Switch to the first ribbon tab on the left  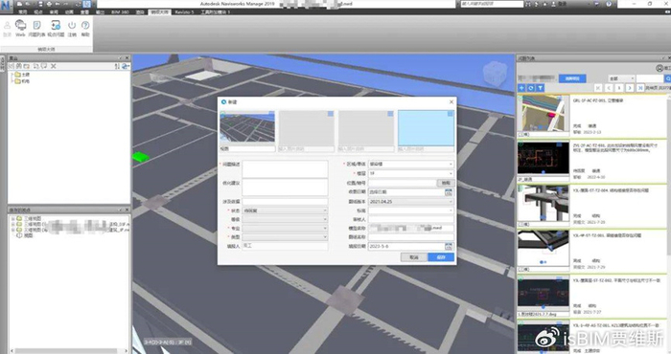coord(23,11)
